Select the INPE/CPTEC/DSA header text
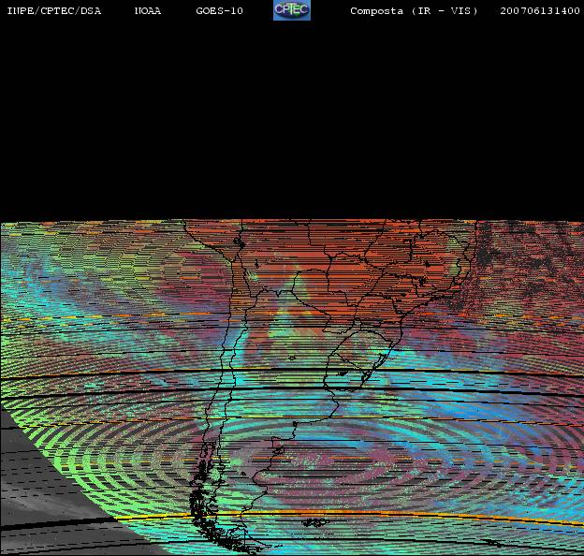The height and width of the screenshot is (556, 584). tap(54, 11)
